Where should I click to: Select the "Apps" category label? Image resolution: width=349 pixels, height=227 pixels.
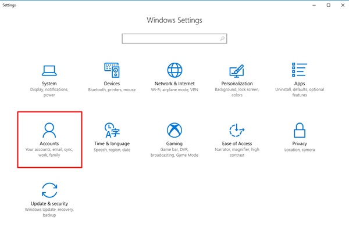(300, 84)
